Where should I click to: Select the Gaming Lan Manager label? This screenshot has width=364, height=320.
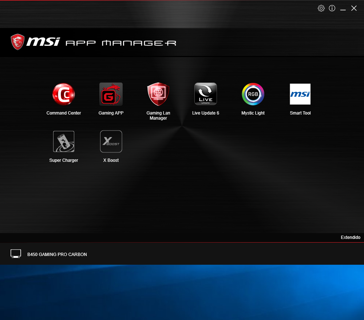[x=158, y=115]
